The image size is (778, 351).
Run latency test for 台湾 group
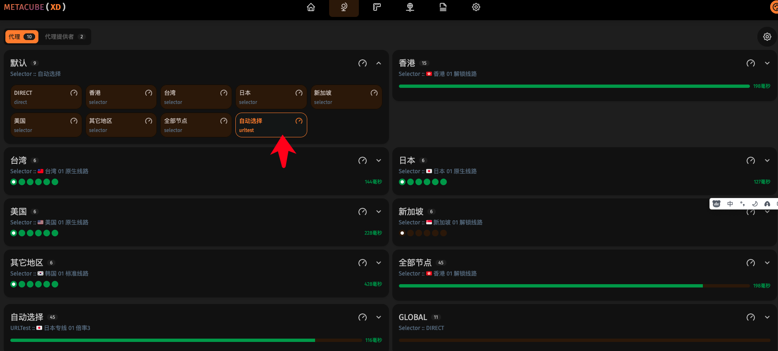click(x=363, y=160)
